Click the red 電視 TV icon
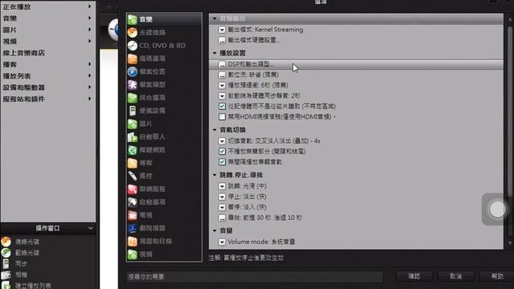Image resolution: width=514 pixels, height=289 pixels. point(133,215)
